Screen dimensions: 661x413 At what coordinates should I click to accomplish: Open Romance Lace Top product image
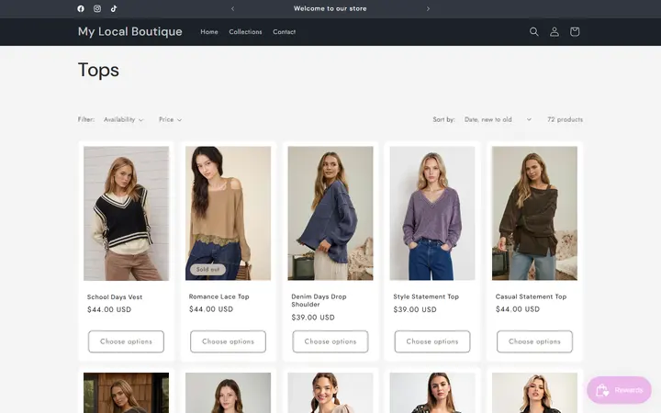pyautogui.click(x=228, y=213)
